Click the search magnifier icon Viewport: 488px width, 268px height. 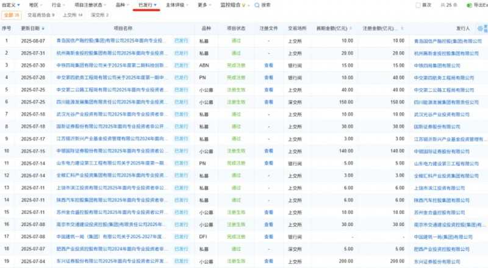[x=257, y=5]
